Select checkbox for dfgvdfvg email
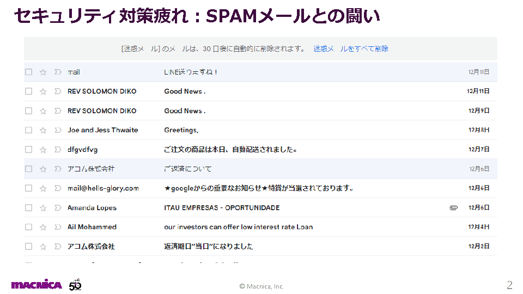The height and width of the screenshot is (294, 523). click(x=29, y=150)
